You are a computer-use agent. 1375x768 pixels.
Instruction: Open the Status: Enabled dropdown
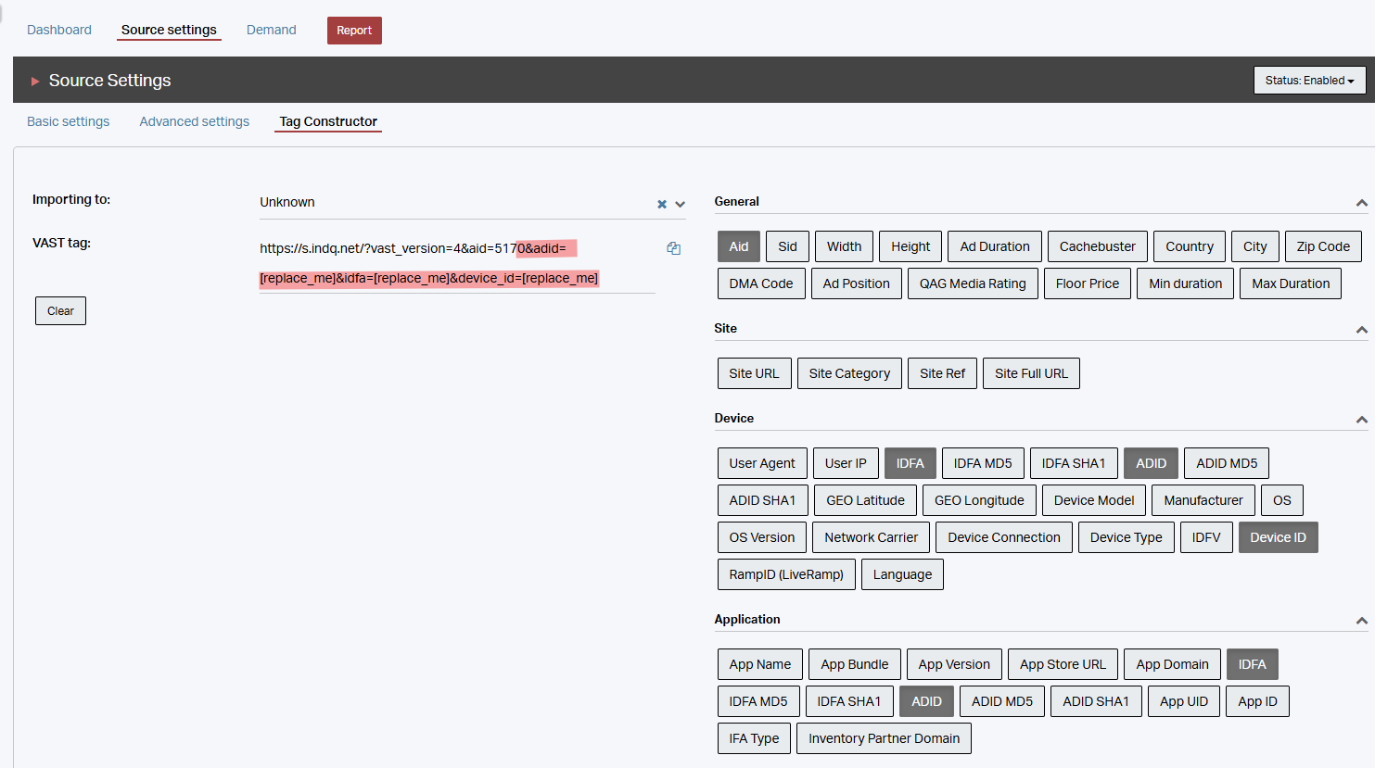click(1308, 81)
